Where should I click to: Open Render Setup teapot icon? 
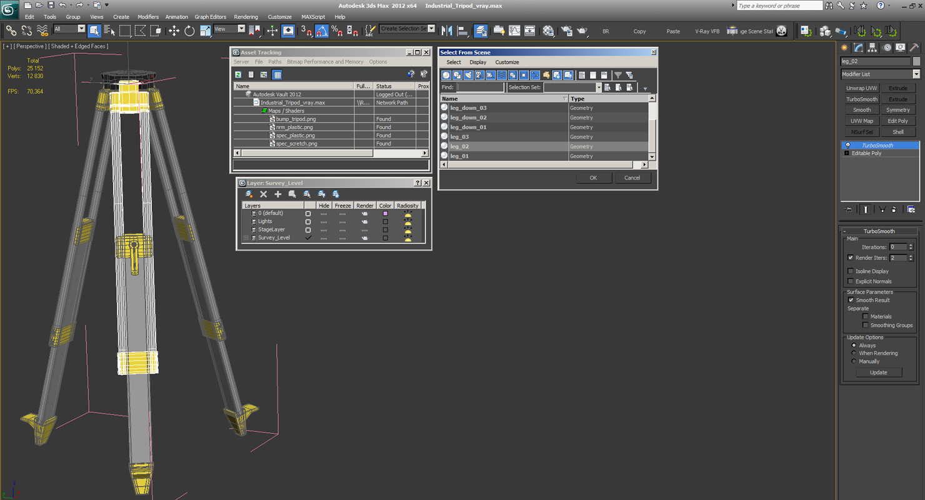point(566,30)
